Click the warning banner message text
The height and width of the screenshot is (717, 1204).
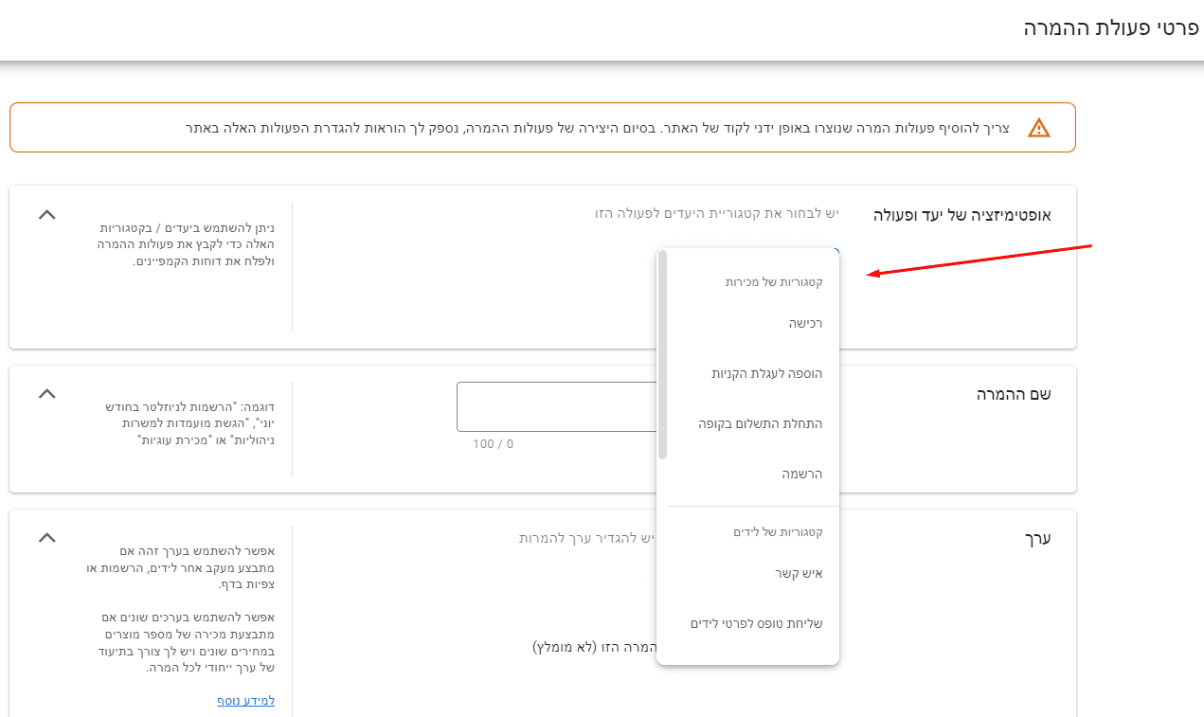pos(598,128)
